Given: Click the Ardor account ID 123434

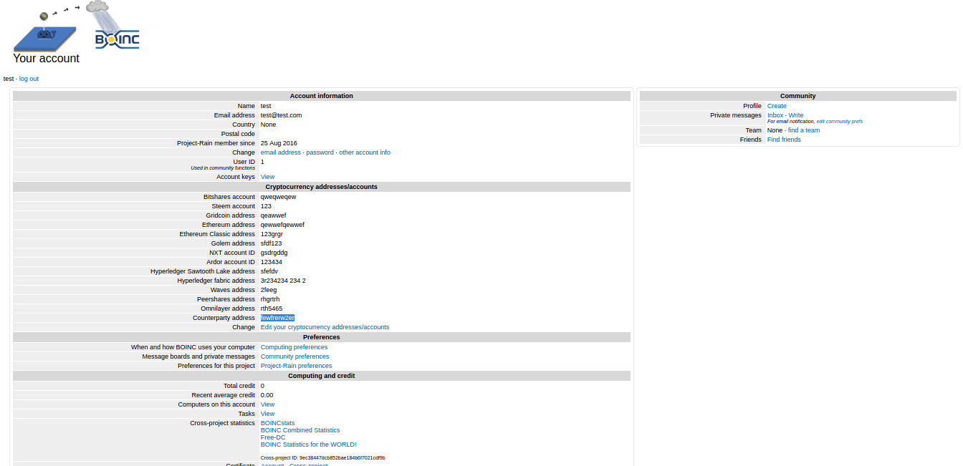Looking at the screenshot, I should coord(272,262).
